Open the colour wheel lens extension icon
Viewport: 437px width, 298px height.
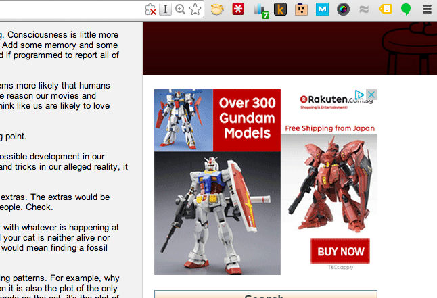click(343, 9)
